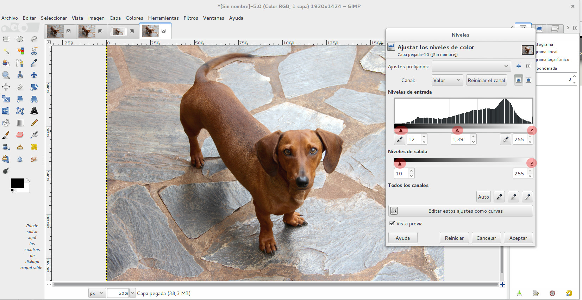The image size is (582, 300).
Task: Enable logarithmic histogram in Niveles dialog
Action: coord(528,80)
